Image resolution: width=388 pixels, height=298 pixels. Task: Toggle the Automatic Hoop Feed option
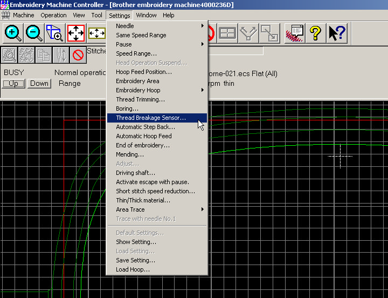point(144,136)
